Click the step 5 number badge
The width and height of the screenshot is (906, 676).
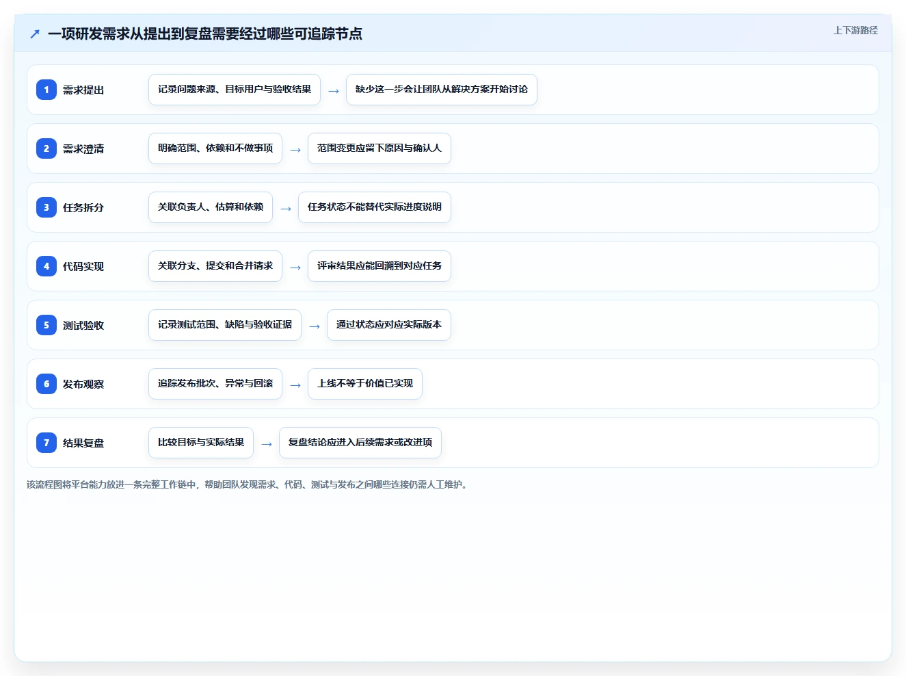pyautogui.click(x=46, y=325)
